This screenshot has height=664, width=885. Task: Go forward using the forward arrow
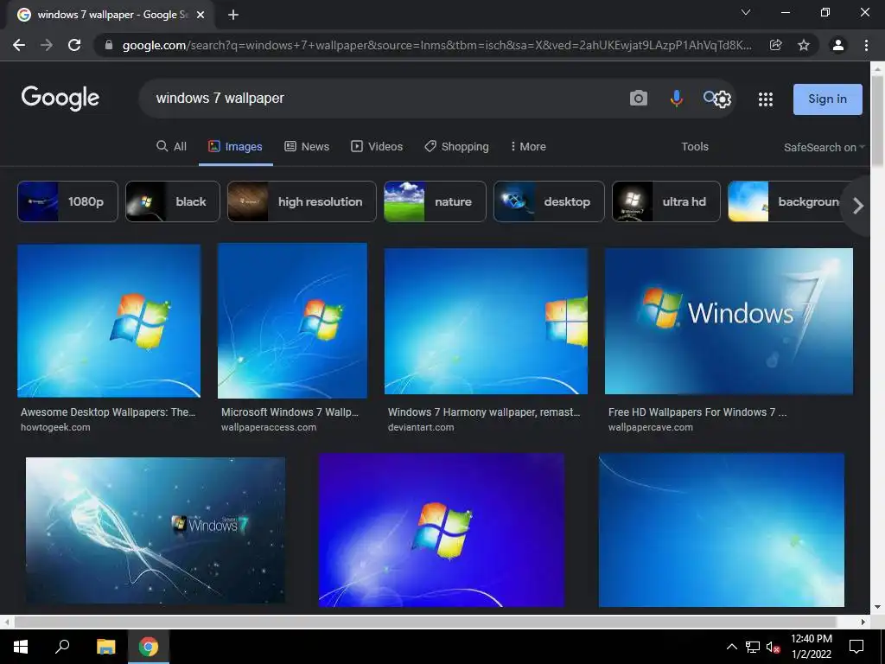tap(47, 45)
